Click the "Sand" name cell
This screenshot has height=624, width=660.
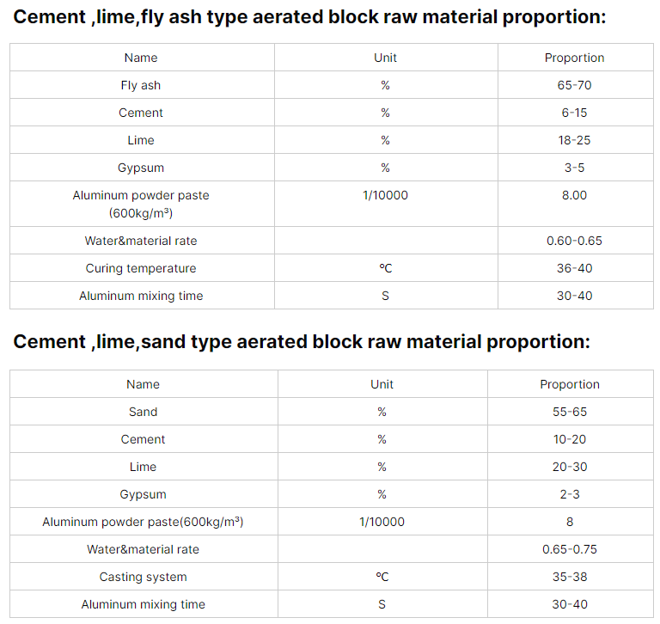coord(143,412)
